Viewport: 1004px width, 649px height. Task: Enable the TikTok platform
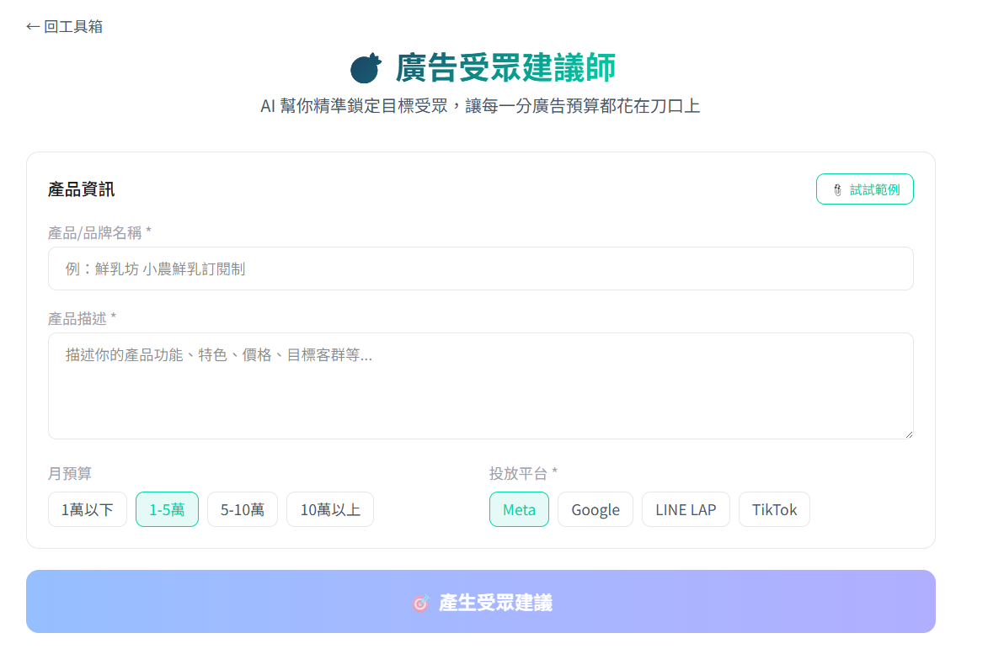(x=774, y=509)
